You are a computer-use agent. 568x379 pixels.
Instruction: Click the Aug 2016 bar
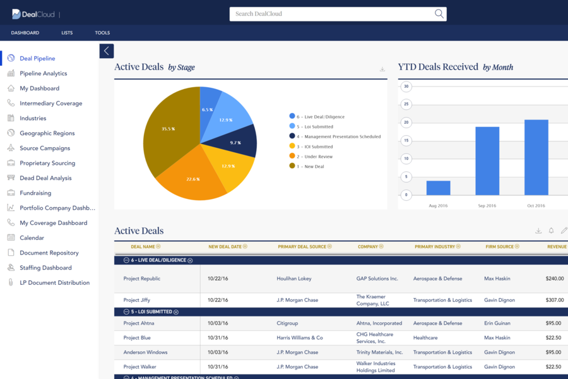439,188
